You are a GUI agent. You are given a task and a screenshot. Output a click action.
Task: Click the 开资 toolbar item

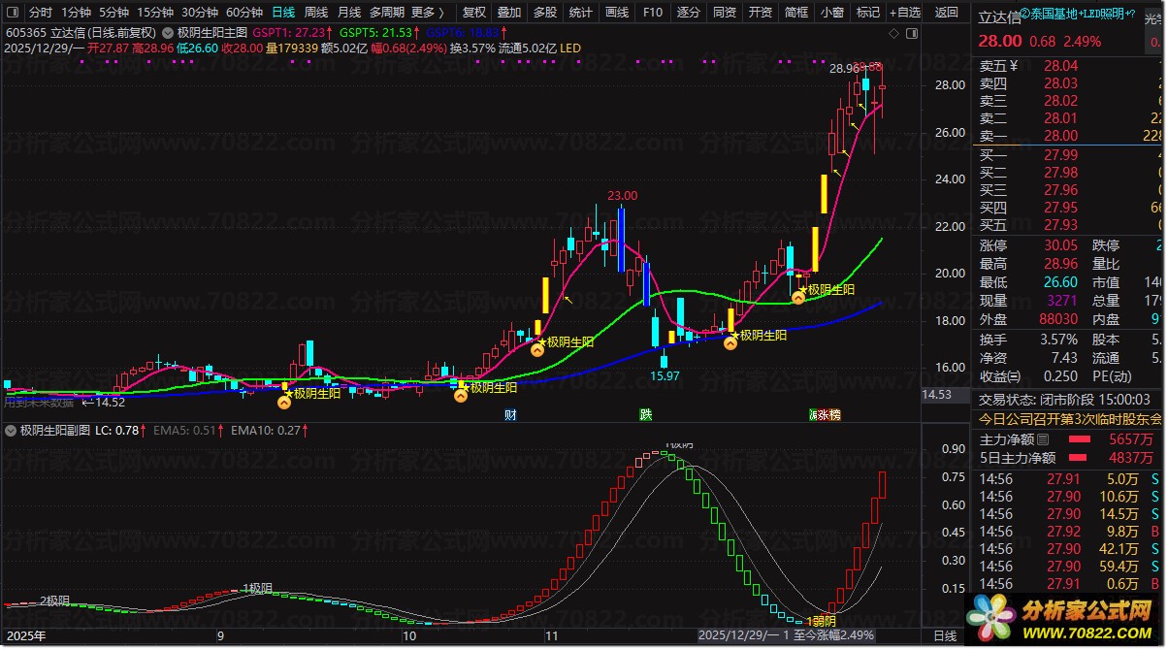pyautogui.click(x=761, y=13)
